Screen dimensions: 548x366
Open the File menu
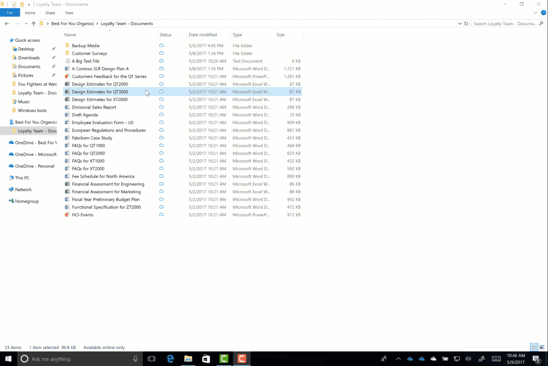coord(10,13)
